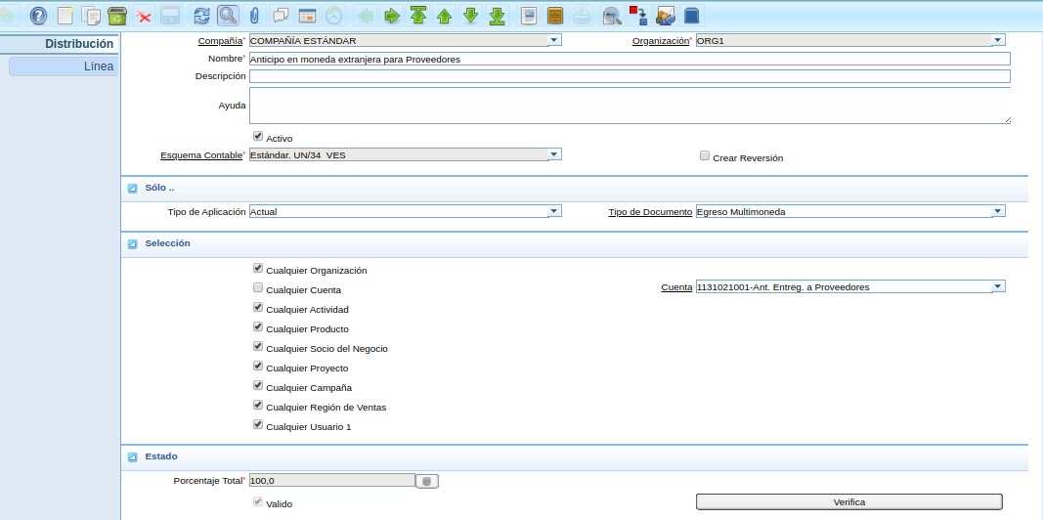This screenshot has height=520, width=1043.
Task: Open database icon next to Porcentaje Total
Action: 427,482
